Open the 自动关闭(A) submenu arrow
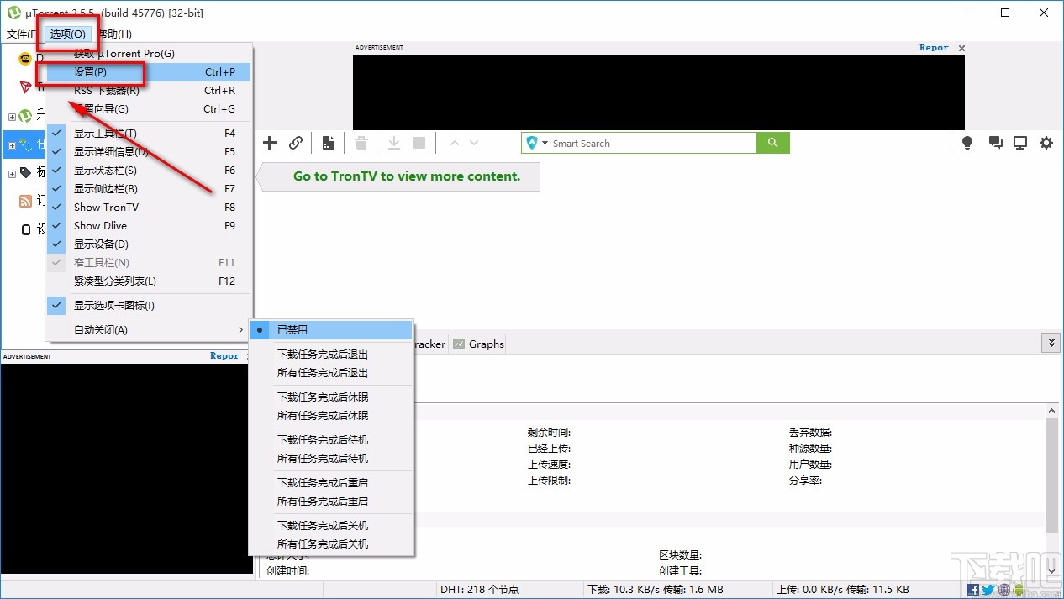 click(x=240, y=329)
